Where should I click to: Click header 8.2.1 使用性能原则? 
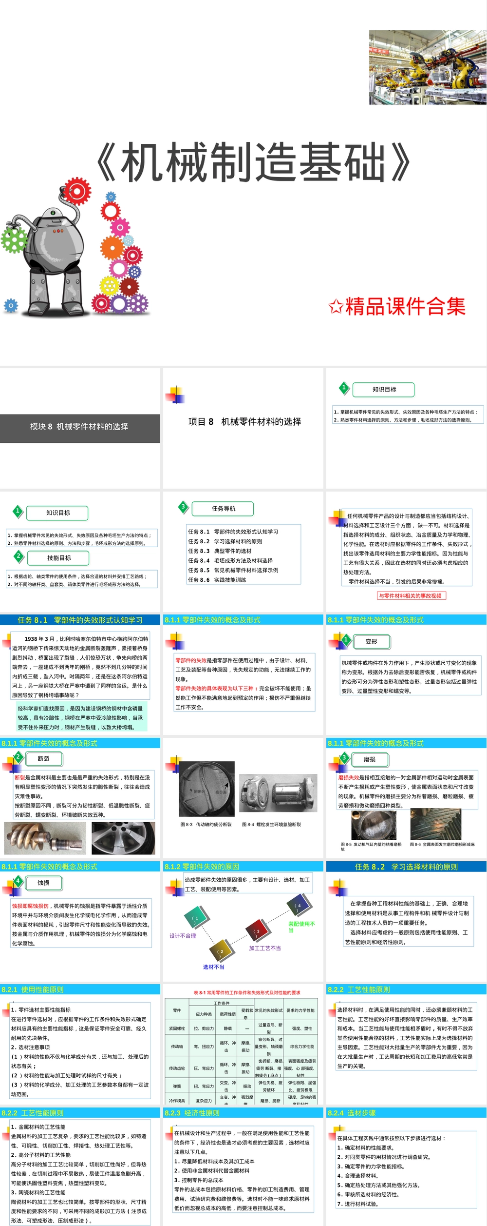click(x=80, y=989)
